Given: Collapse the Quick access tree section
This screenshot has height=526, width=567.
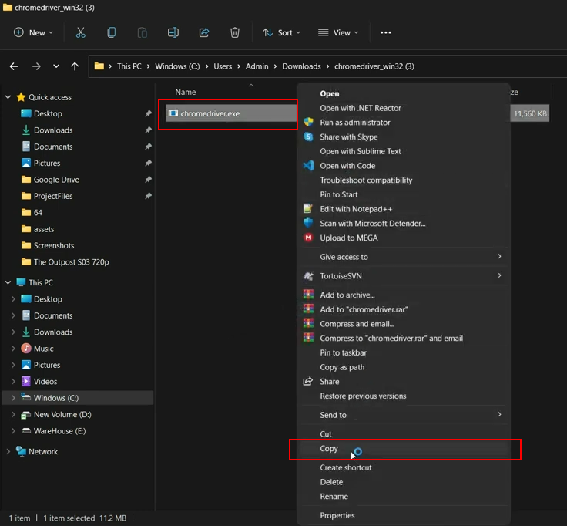Looking at the screenshot, I should click(8, 97).
